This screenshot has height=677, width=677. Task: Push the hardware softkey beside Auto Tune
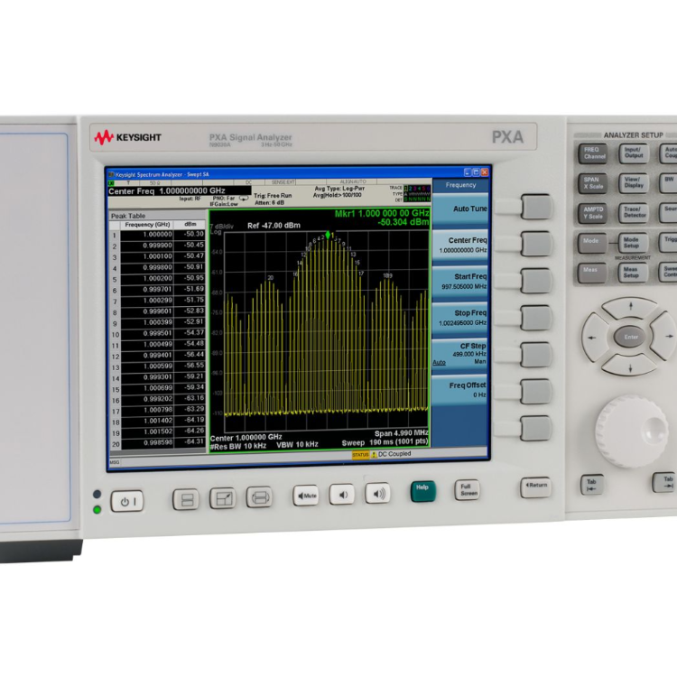537,207
